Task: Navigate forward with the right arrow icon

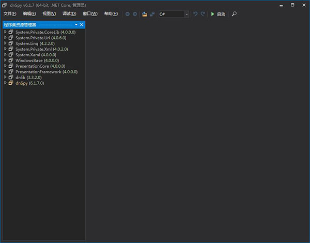Action: (x=135, y=14)
